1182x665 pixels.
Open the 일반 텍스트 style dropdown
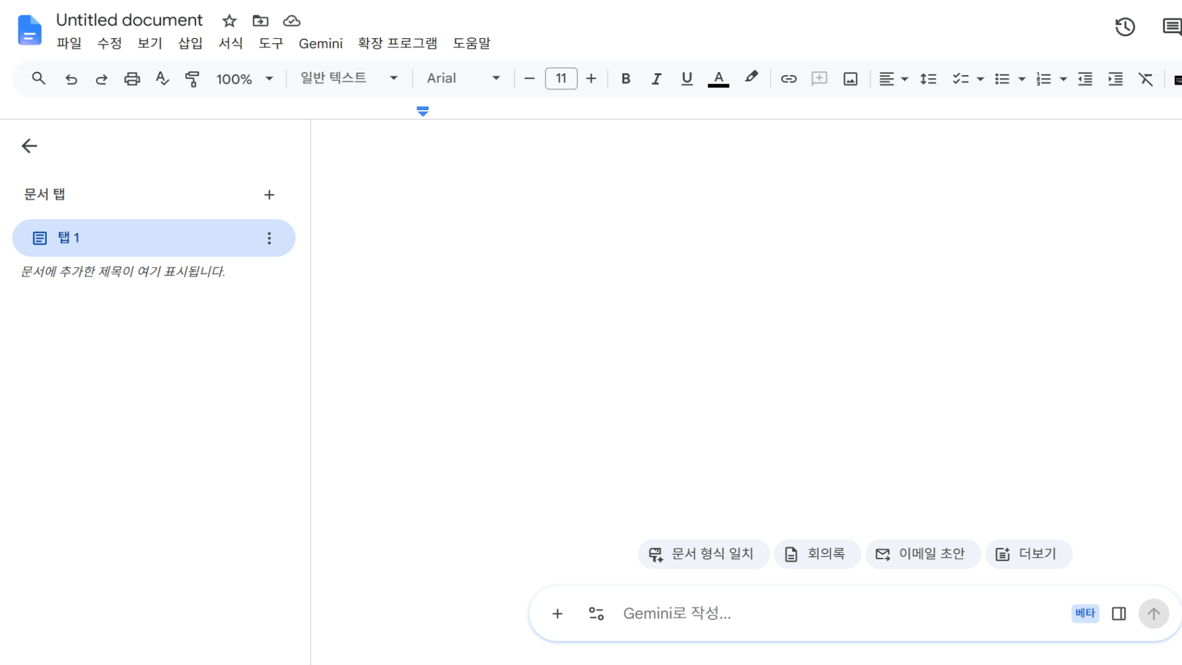coord(349,78)
